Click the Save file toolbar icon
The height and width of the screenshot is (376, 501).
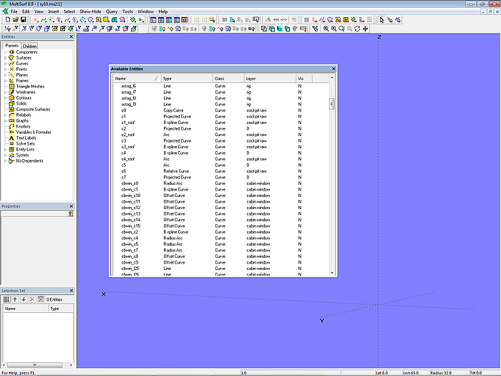click(x=24, y=20)
